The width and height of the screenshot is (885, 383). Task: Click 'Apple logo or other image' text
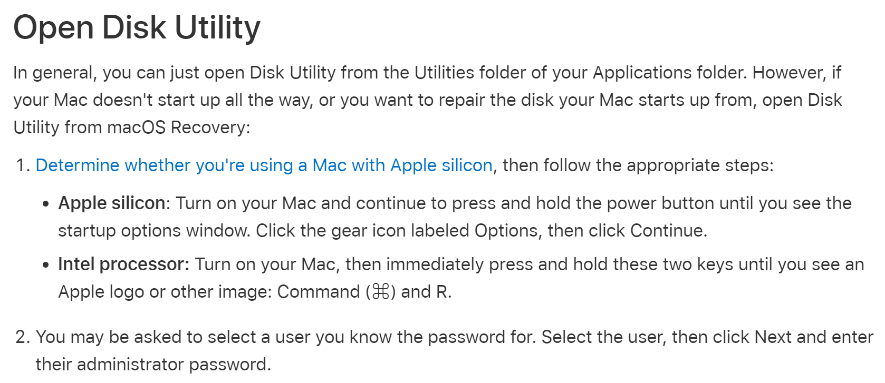point(164,292)
